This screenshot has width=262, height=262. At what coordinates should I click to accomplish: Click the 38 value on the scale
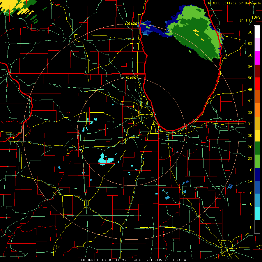[x=250, y=112]
